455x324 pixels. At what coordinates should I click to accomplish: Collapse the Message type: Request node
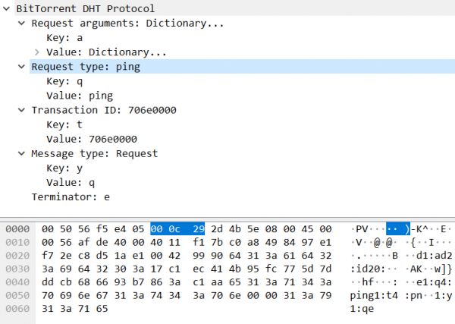point(21,153)
